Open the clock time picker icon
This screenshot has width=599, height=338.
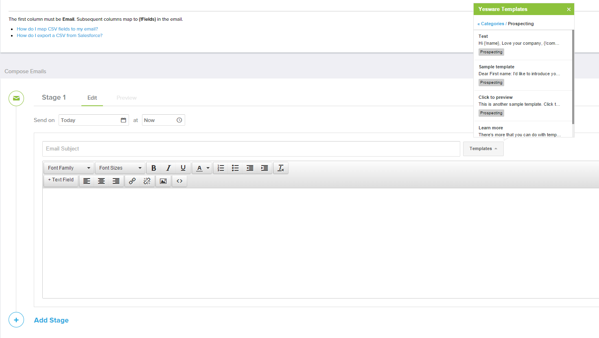(x=179, y=120)
